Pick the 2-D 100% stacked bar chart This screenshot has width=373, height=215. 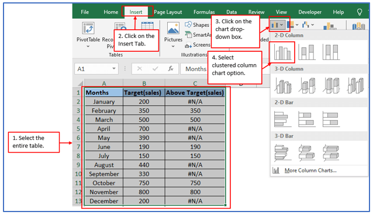coord(331,119)
